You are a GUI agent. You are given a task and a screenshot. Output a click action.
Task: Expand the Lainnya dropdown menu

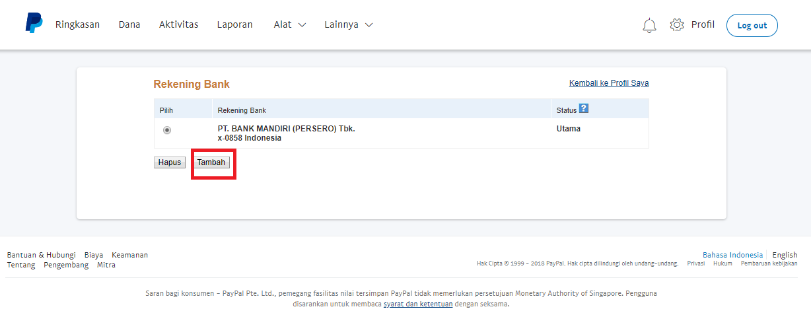[x=349, y=24]
